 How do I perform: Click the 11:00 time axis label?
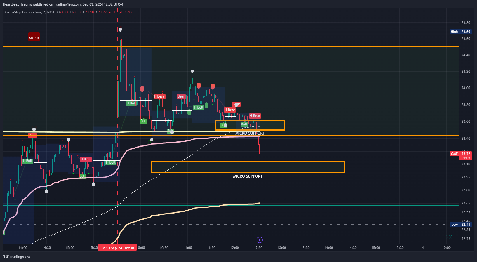pyautogui.click(x=187, y=248)
